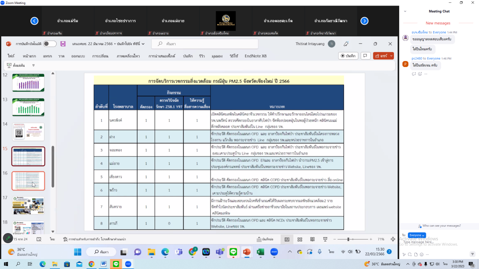Select the participant video tile อำเภอแม่ริม
479x269 pixels.
coord(67,21)
